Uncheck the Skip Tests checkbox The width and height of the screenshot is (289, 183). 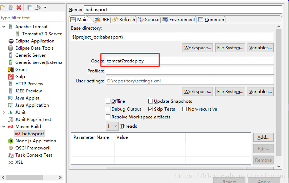coord(151,109)
